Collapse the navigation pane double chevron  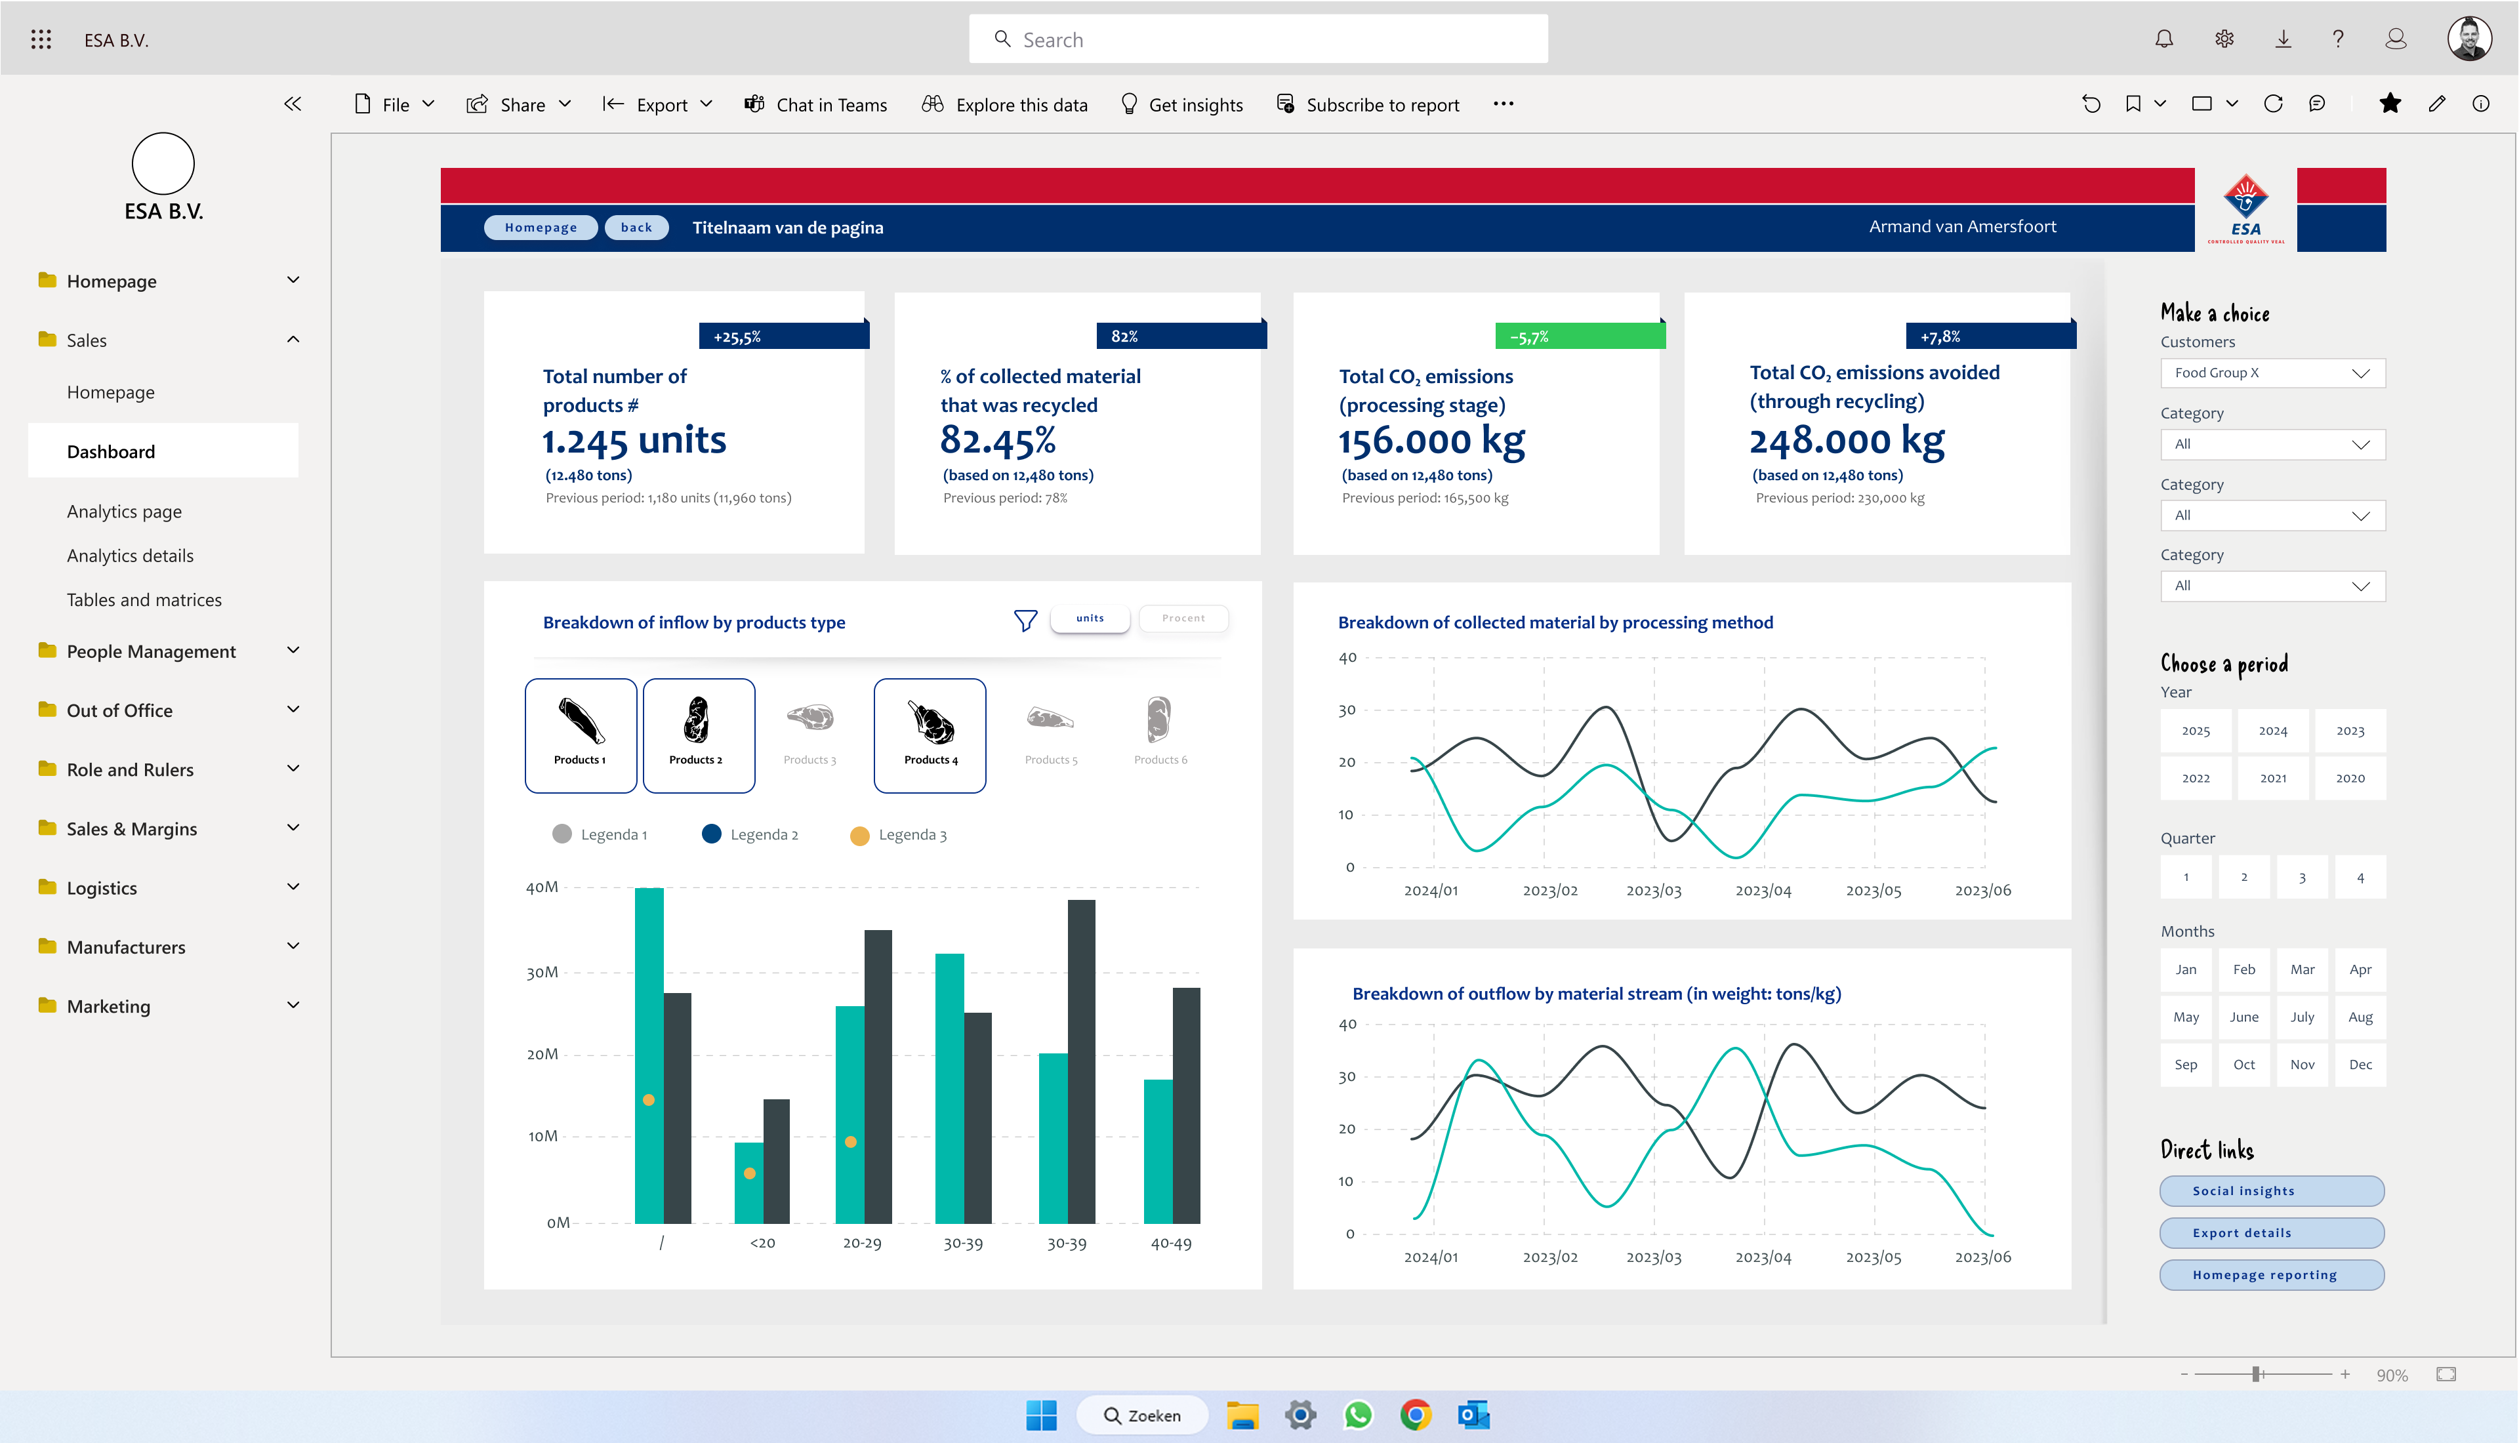coord(293,104)
